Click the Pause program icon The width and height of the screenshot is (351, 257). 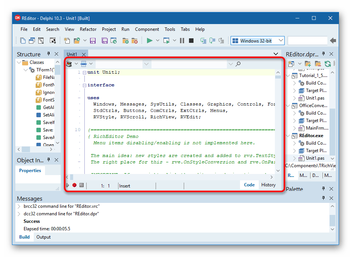[x=182, y=41]
